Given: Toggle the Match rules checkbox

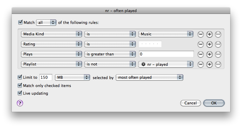Looking at the screenshot, I should click(20, 22).
